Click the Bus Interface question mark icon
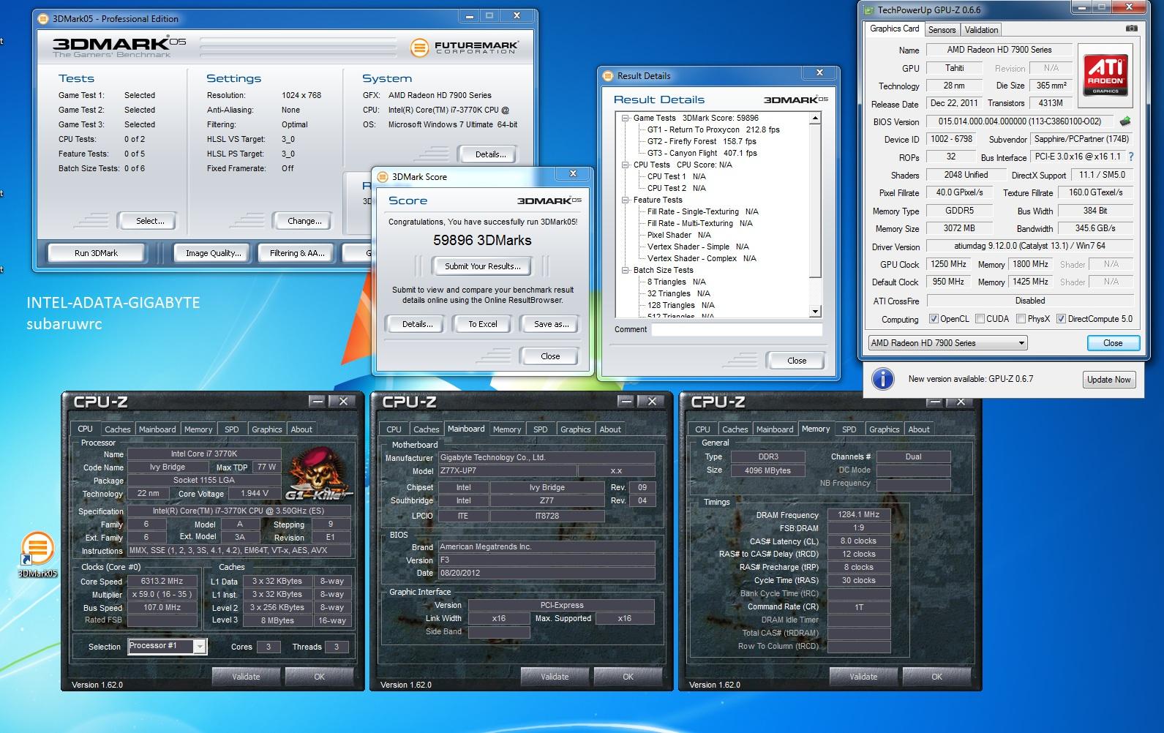This screenshot has height=733, width=1164. coord(1131,157)
